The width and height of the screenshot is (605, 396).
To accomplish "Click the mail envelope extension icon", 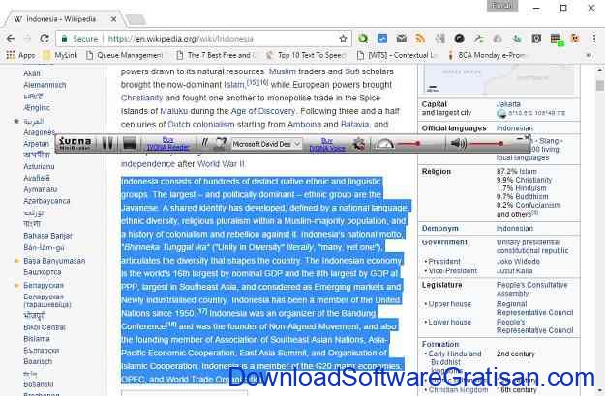I will (402, 39).
